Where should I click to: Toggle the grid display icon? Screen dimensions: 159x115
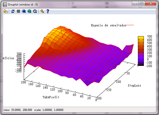18,11
